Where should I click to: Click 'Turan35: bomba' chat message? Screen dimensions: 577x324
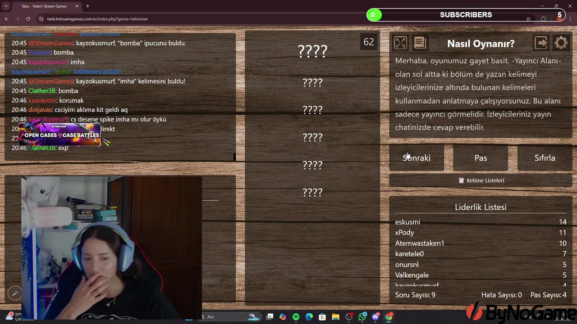click(42, 53)
